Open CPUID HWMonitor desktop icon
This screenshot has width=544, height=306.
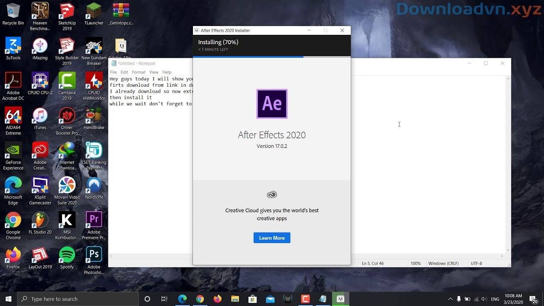pyautogui.click(x=94, y=87)
